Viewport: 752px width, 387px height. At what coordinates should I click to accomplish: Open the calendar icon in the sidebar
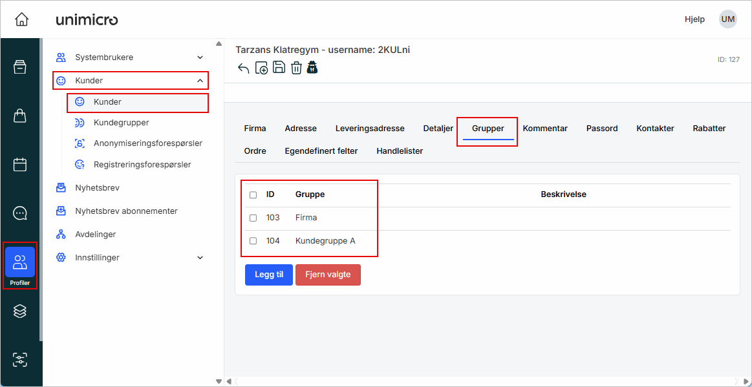pyautogui.click(x=19, y=164)
